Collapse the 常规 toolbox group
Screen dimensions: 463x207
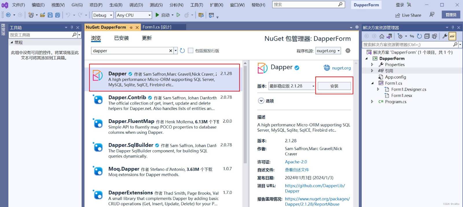pyautogui.click(x=12, y=42)
